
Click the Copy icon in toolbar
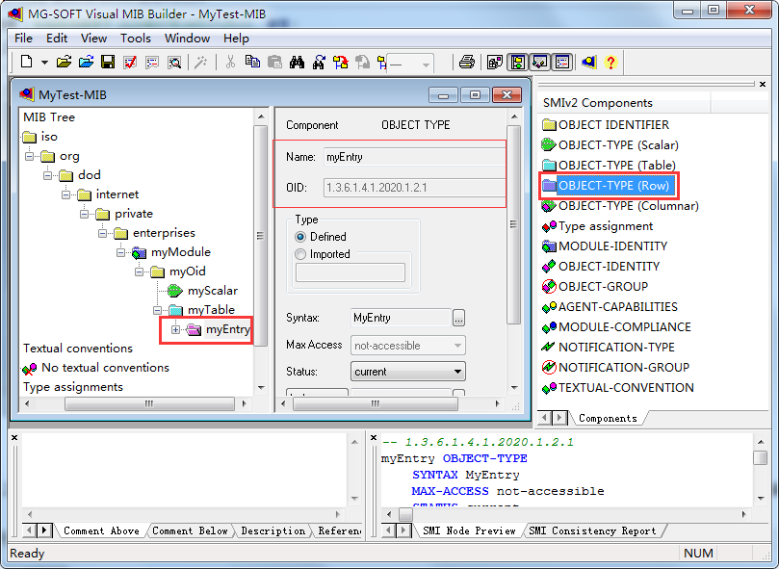click(252, 62)
